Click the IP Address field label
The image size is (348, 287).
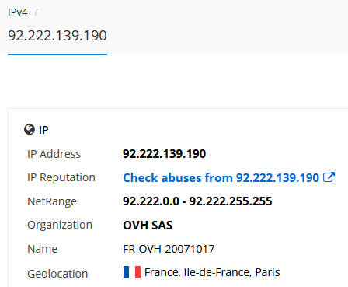click(x=54, y=154)
